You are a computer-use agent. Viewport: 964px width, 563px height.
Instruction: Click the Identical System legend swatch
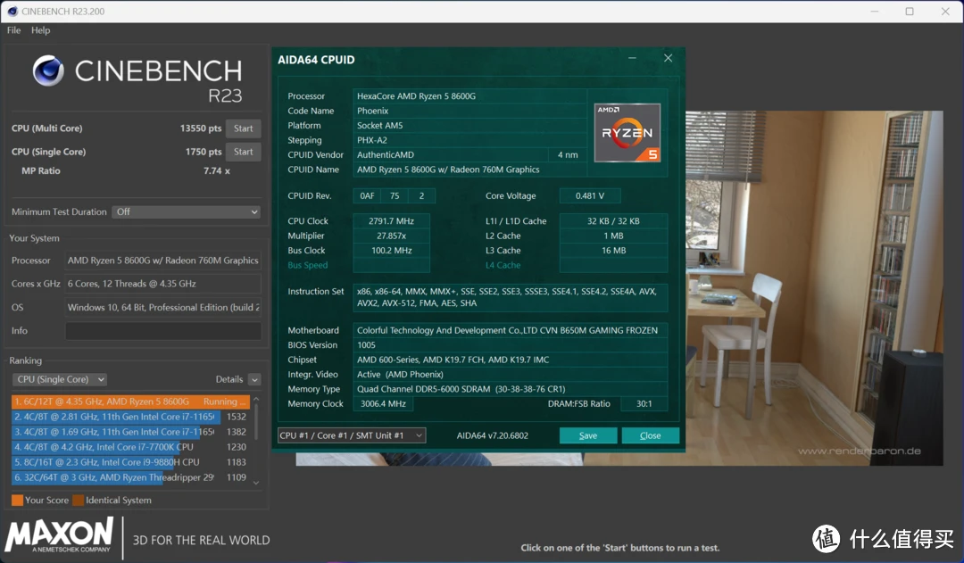tap(78, 501)
